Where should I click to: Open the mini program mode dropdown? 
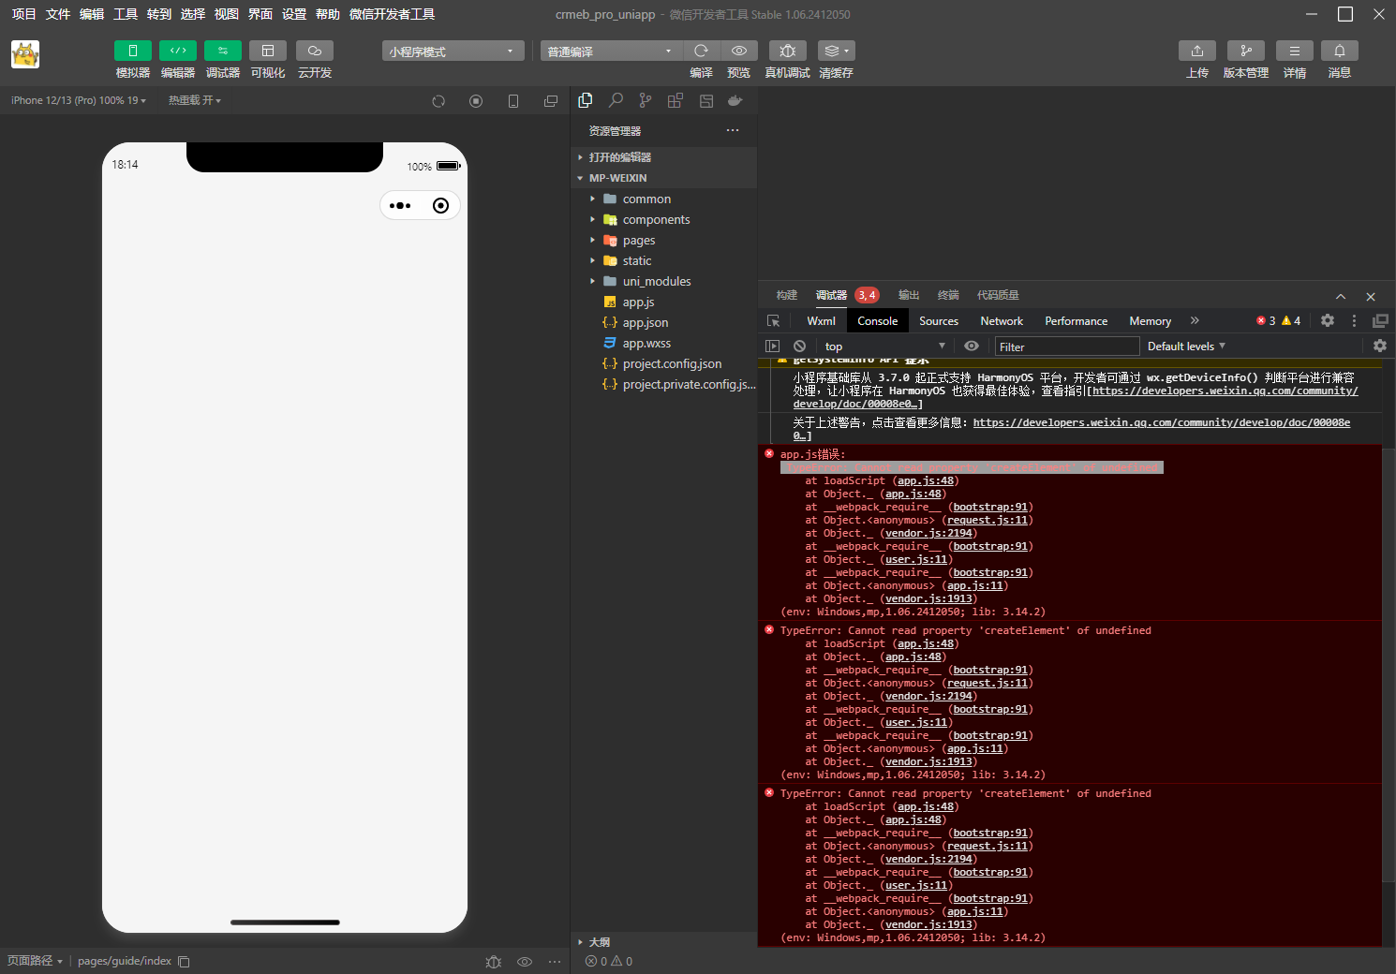(453, 52)
